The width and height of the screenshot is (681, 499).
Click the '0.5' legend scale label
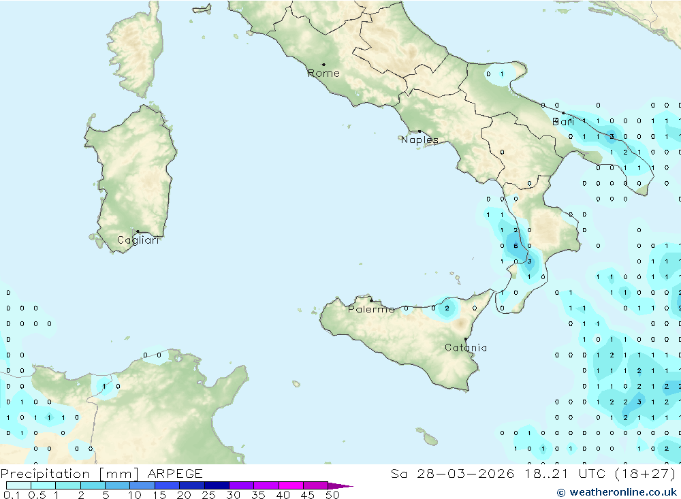(37, 495)
